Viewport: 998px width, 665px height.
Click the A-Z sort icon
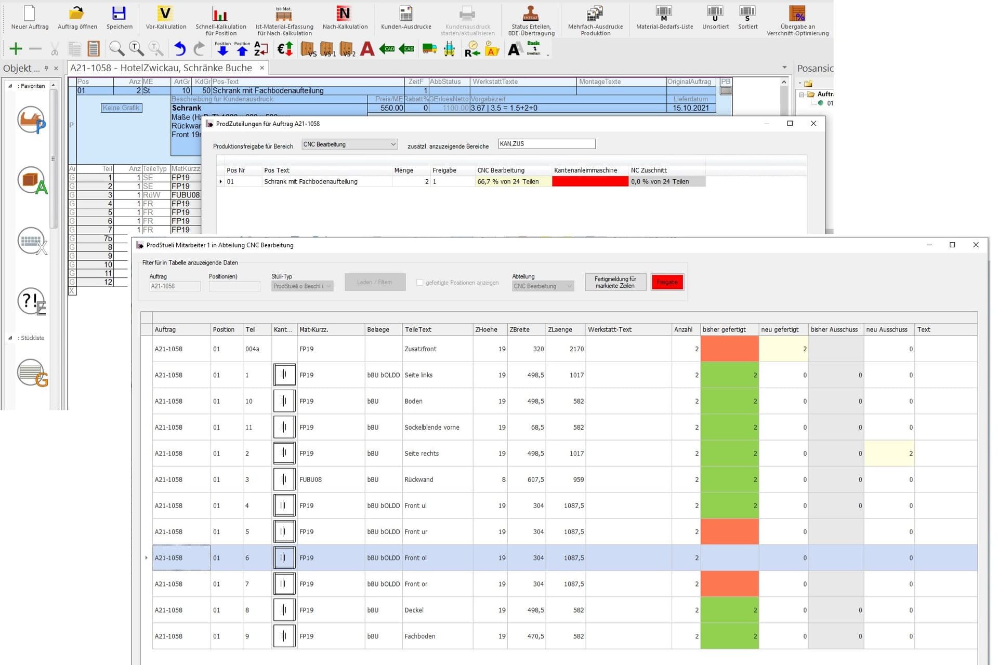261,49
